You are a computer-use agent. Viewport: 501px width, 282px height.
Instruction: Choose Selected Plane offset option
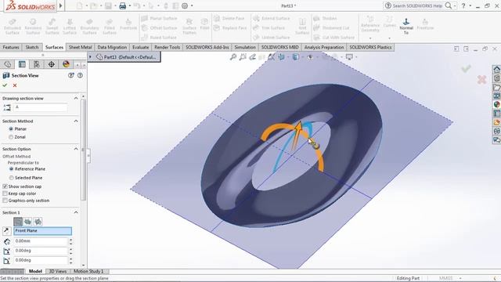pos(12,178)
